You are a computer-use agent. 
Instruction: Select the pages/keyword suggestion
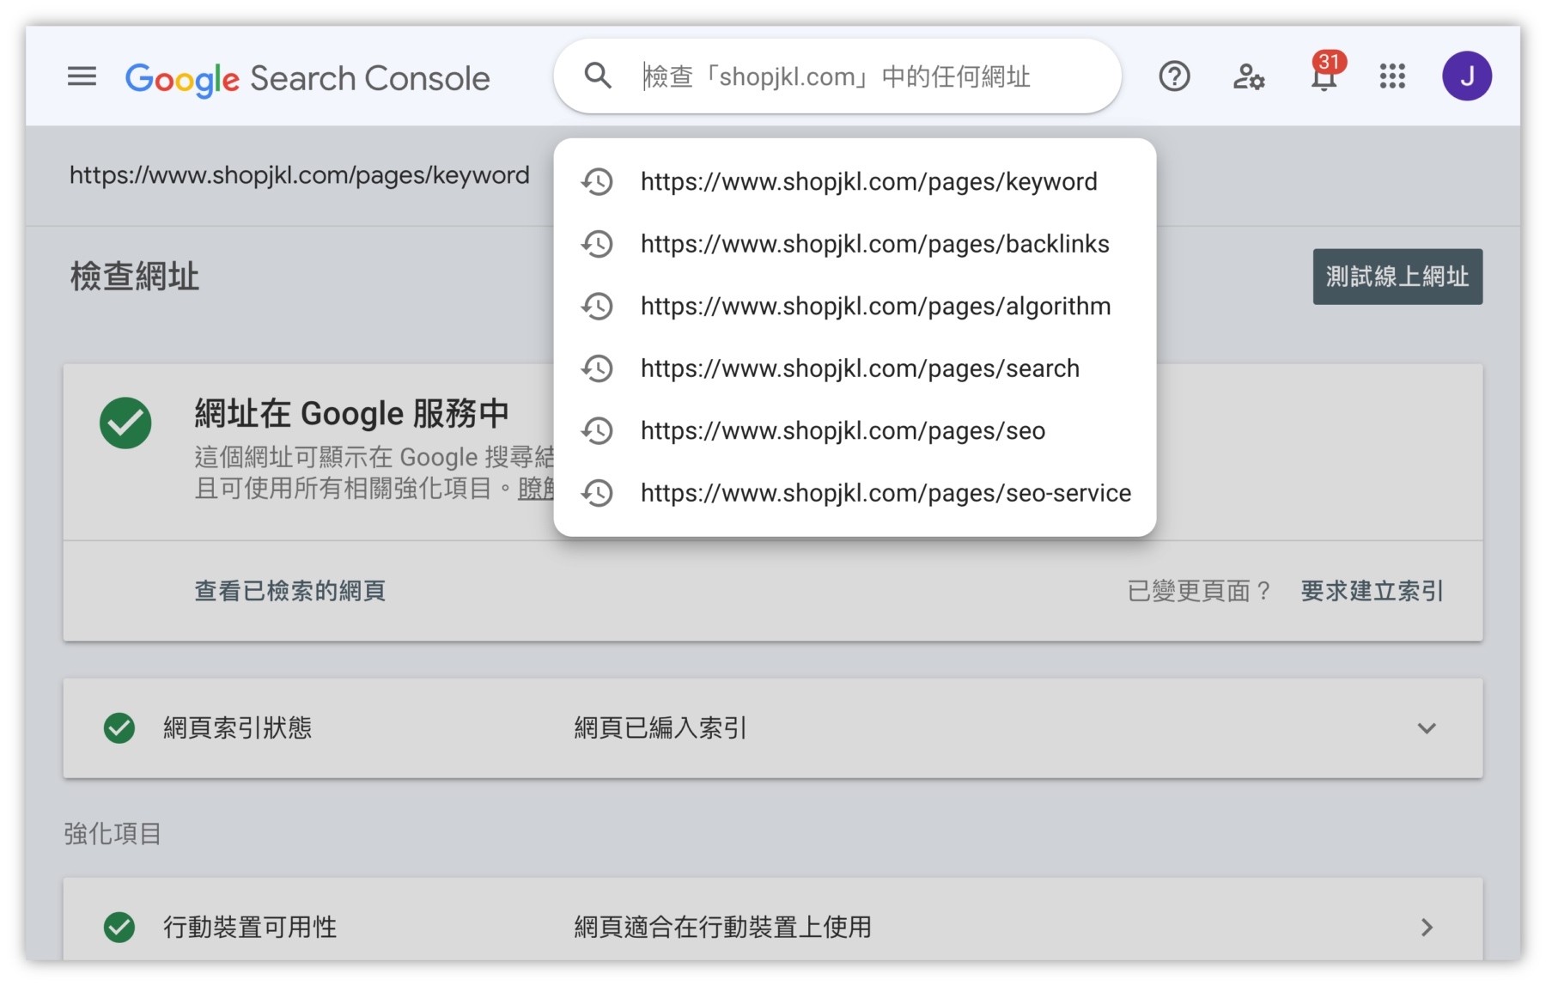(868, 182)
